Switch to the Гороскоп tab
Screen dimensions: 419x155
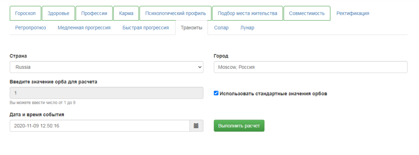coord(25,13)
